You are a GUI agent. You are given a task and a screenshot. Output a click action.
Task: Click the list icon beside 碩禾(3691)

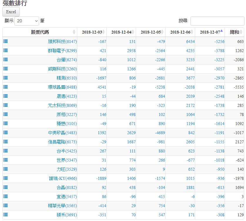pyautogui.click(x=5, y=215)
